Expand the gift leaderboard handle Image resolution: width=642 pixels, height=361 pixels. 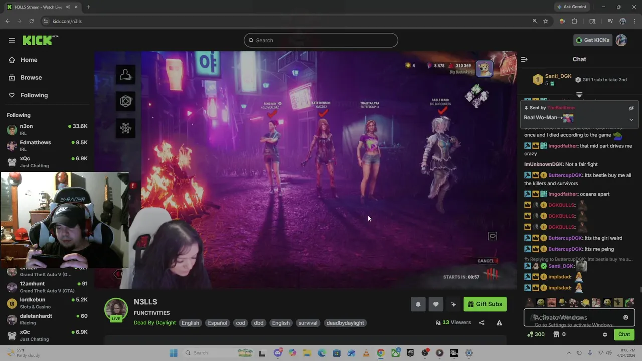tap(579, 94)
